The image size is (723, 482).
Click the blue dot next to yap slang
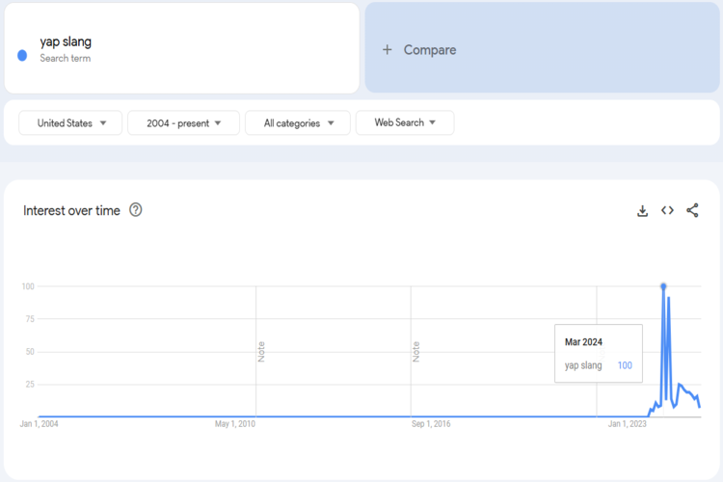click(22, 56)
